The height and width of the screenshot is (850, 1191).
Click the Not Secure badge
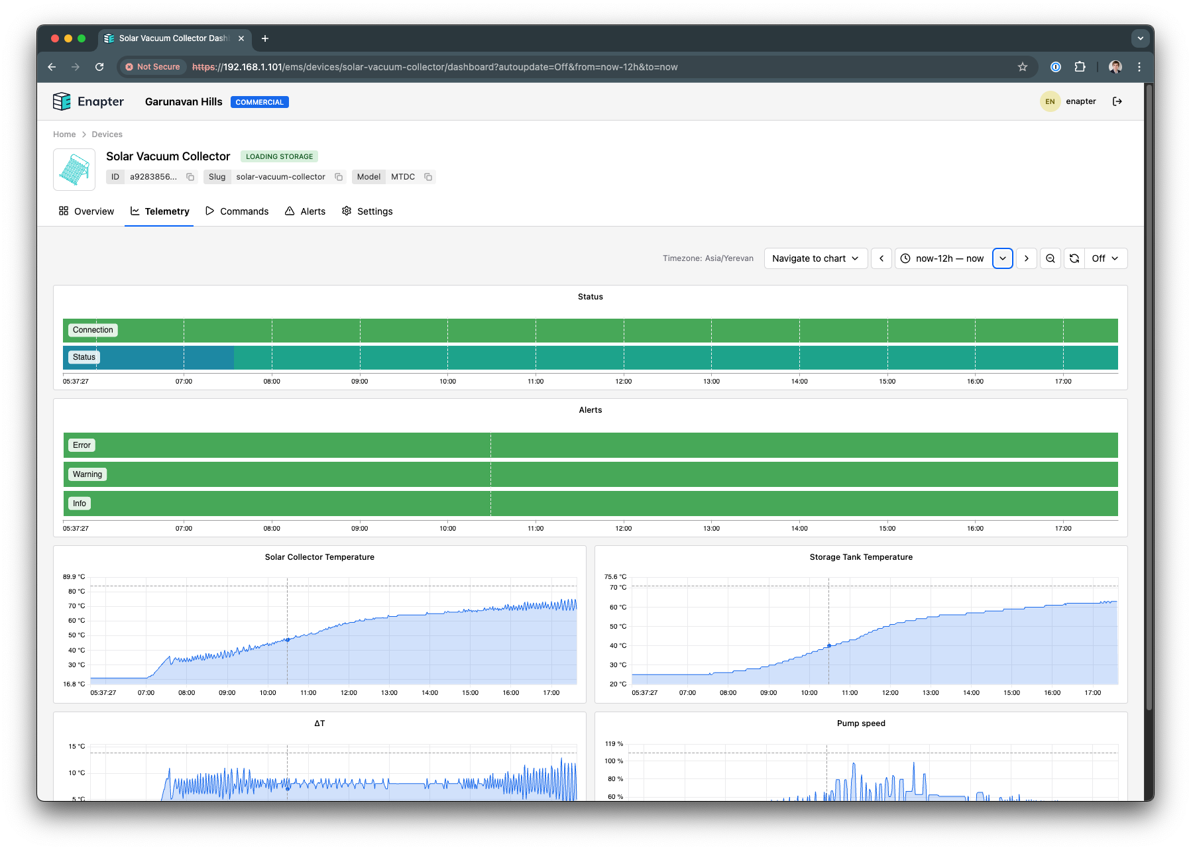click(153, 67)
